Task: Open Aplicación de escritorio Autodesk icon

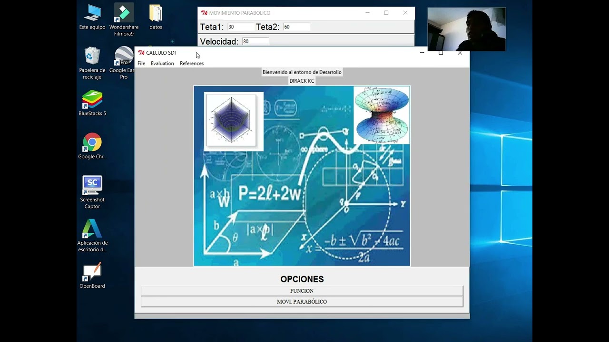Action: pyautogui.click(x=92, y=236)
